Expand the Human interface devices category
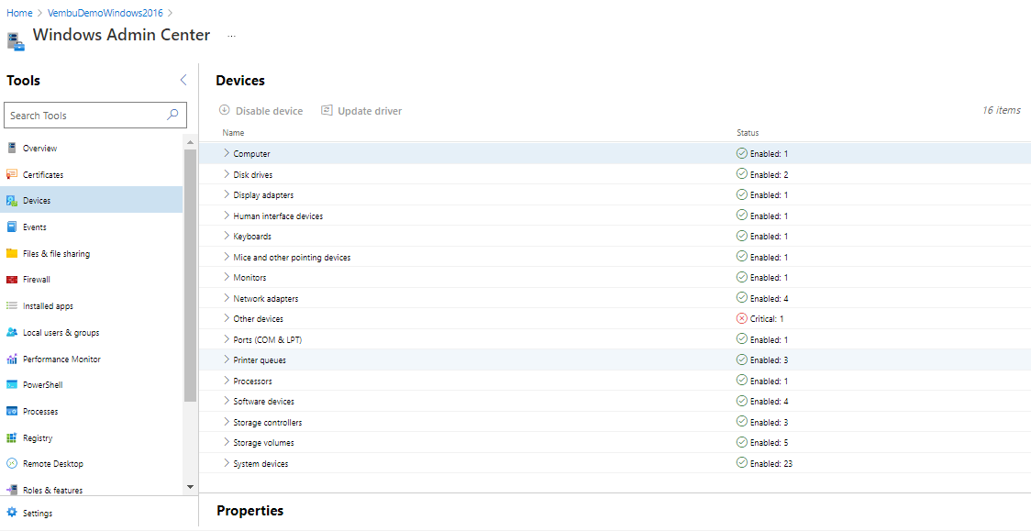The height and width of the screenshot is (531, 1031). point(227,215)
